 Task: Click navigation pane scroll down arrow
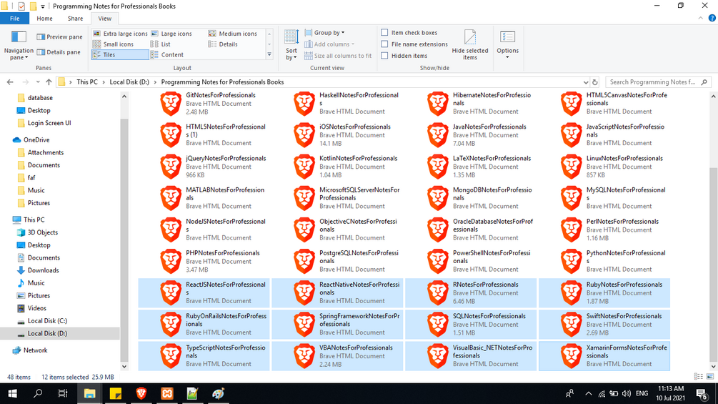point(124,366)
